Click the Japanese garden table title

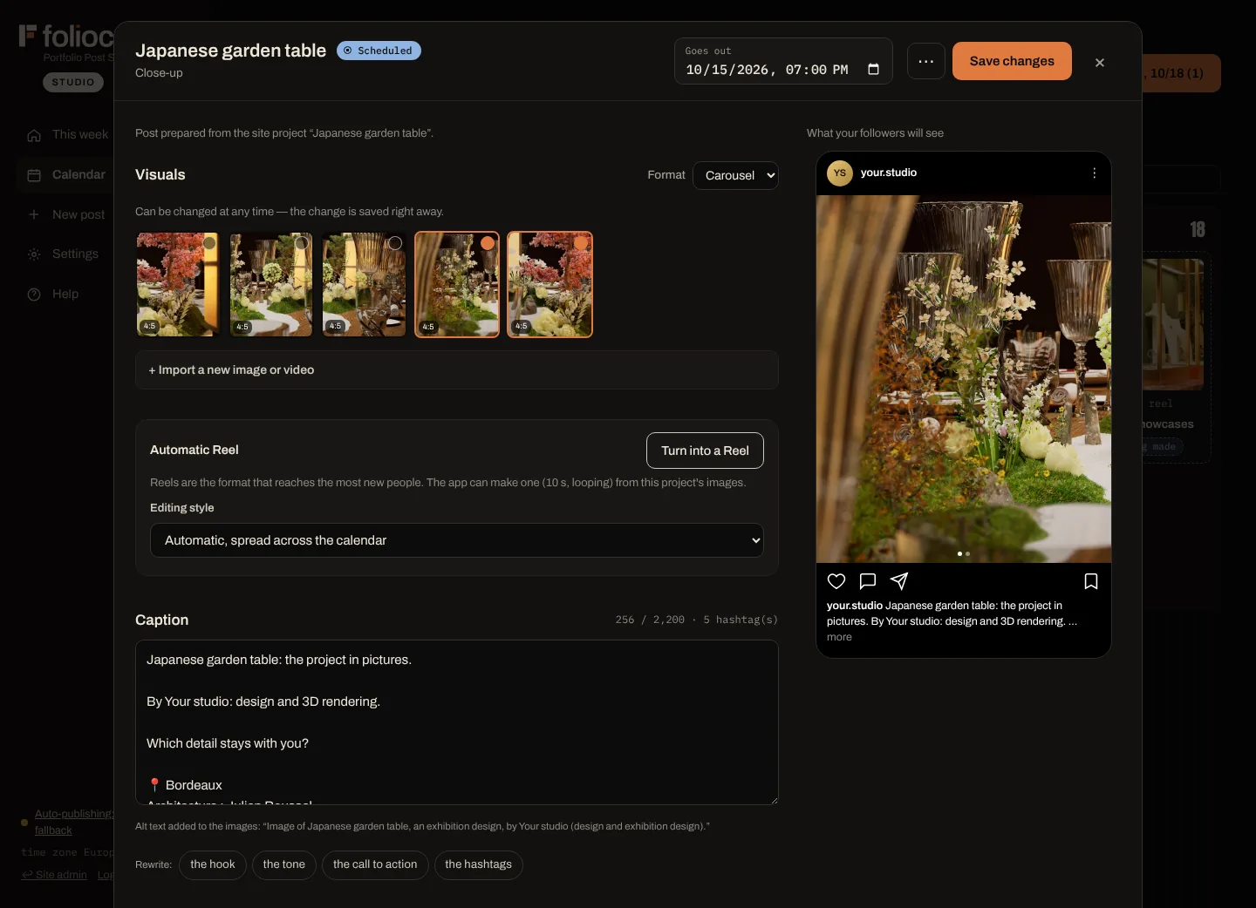point(230,51)
